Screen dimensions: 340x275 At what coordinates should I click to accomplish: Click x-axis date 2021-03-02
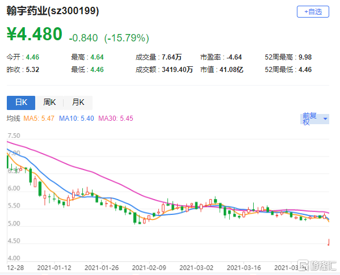point(196,268)
